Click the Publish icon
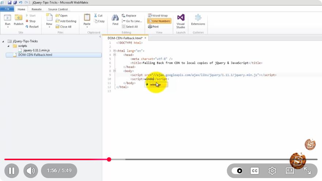This screenshot has width=322, height=181. [19, 18]
